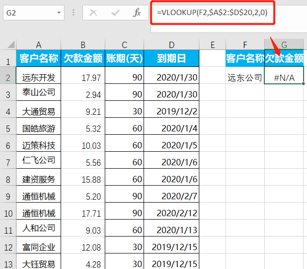Open the Insert Function fx button
The height and width of the screenshot is (269, 307).
tap(137, 13)
